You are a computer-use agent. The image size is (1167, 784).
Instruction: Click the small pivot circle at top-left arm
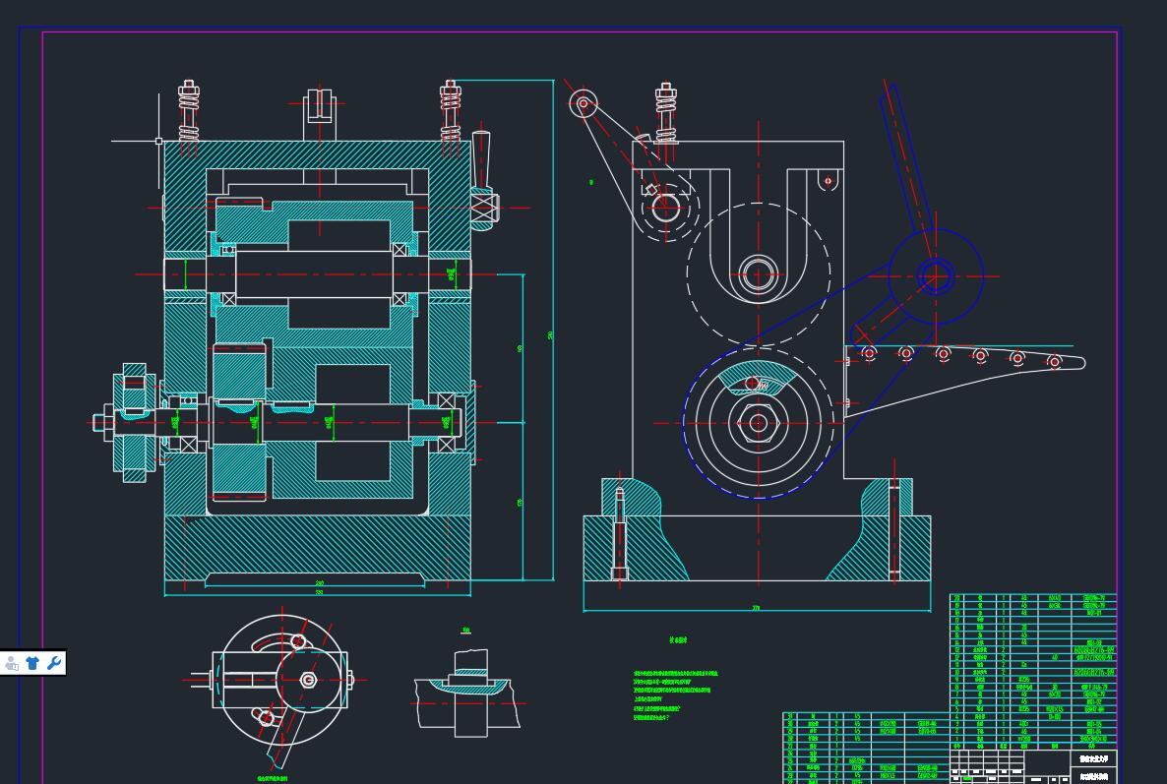point(583,103)
